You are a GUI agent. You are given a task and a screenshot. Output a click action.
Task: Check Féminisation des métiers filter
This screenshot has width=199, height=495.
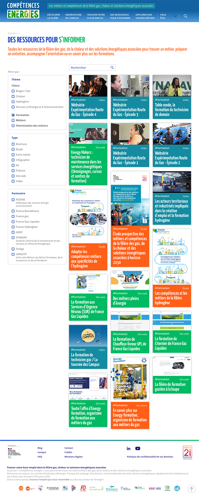(x=13, y=126)
